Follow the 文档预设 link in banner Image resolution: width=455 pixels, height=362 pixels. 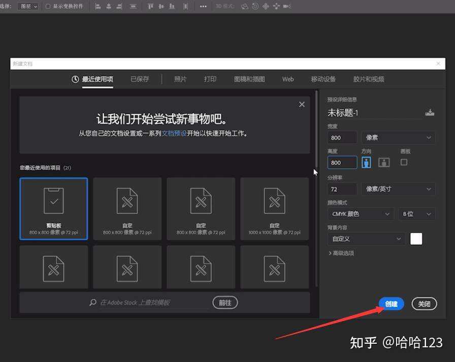[174, 133]
